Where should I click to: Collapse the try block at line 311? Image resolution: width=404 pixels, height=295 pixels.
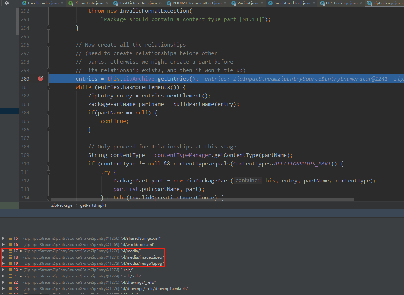pyautogui.click(x=48, y=172)
